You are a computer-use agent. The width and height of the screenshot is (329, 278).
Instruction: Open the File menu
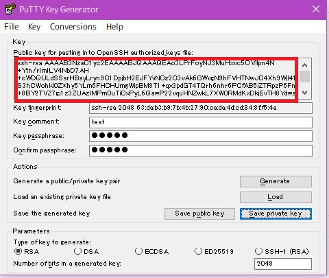12,27
